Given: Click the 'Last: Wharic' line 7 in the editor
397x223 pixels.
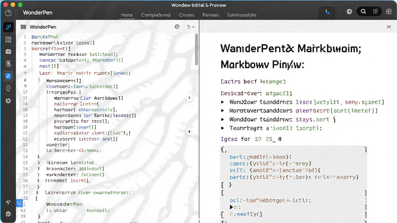Looking at the screenshot, I should 85,73.
